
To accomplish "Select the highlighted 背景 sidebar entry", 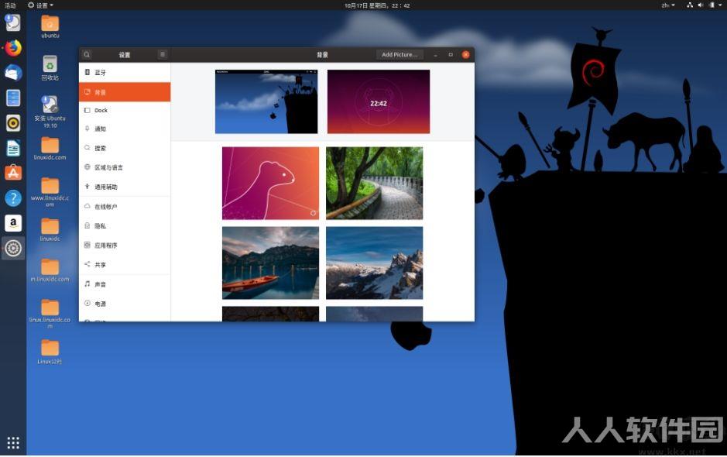I will click(x=125, y=92).
